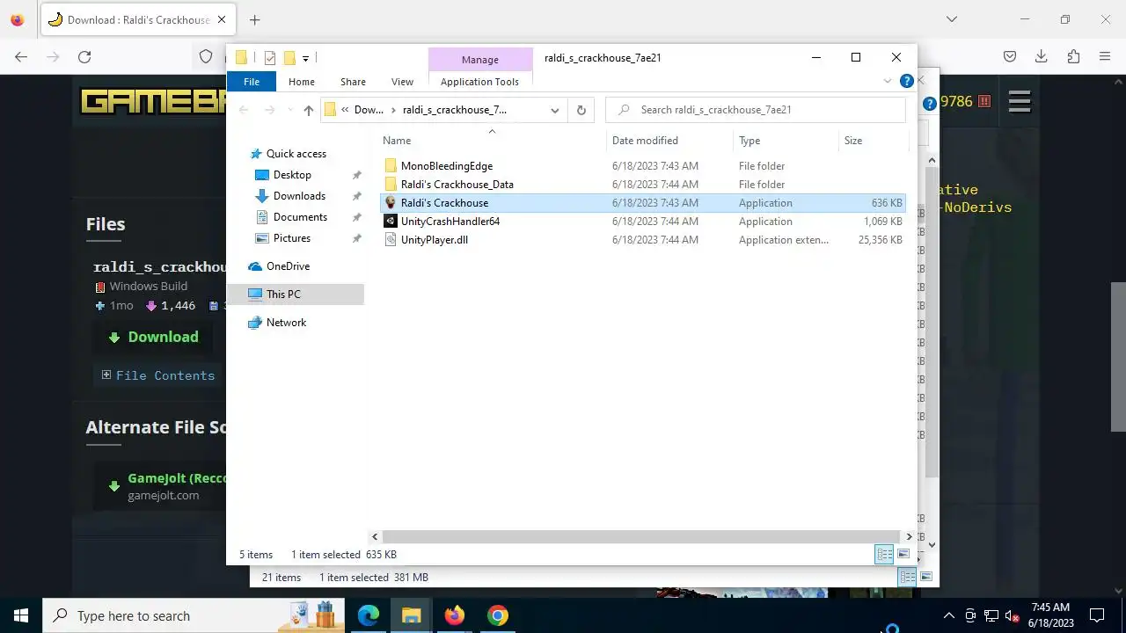Open Firefox downloads panel

(1042, 57)
